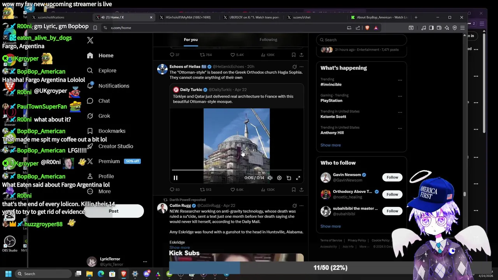Open the Premium 50% off link
Screen dimensions: 498x280
coord(113,161)
